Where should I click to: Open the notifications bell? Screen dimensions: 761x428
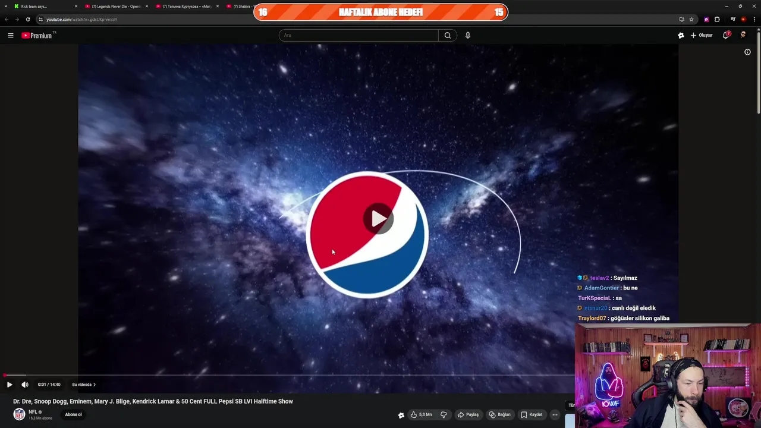(726, 35)
